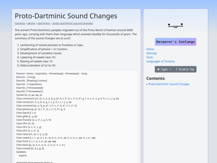Click the '(floating) [+stress]' diacritic line

pyautogui.click(x=32, y=80)
